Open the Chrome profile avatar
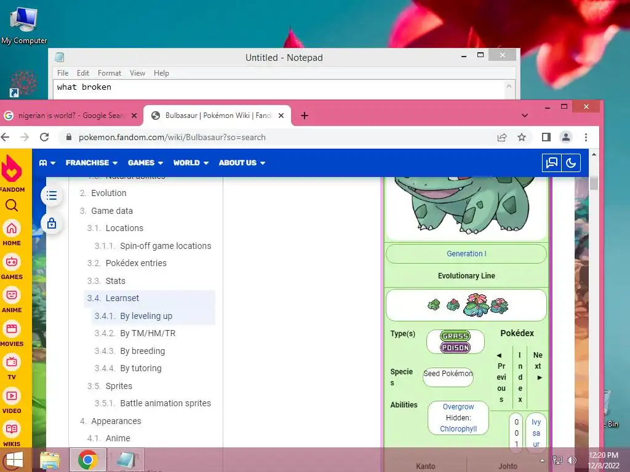Viewport: 630px width, 472px height. (566, 137)
